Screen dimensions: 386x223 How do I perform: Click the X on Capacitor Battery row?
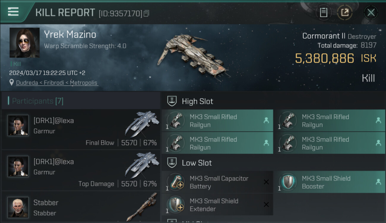click(x=266, y=182)
